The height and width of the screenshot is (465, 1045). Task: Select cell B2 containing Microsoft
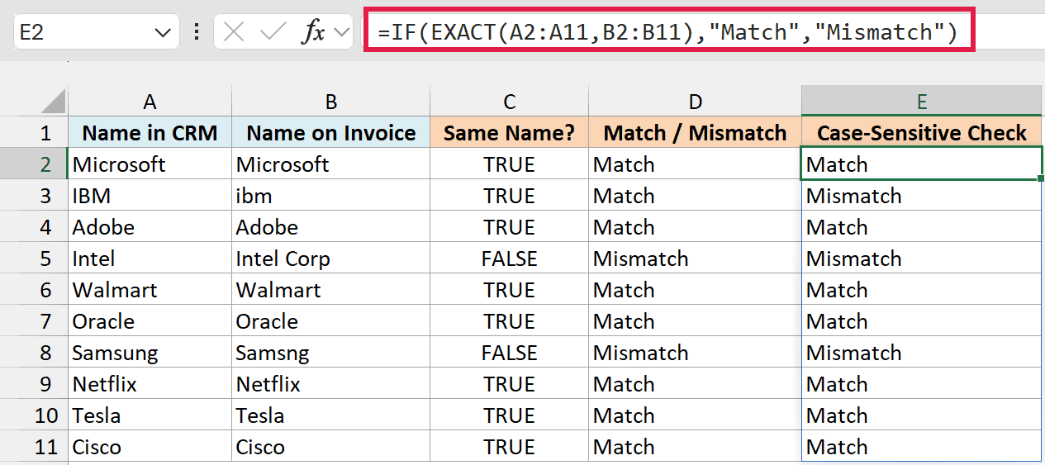331,164
